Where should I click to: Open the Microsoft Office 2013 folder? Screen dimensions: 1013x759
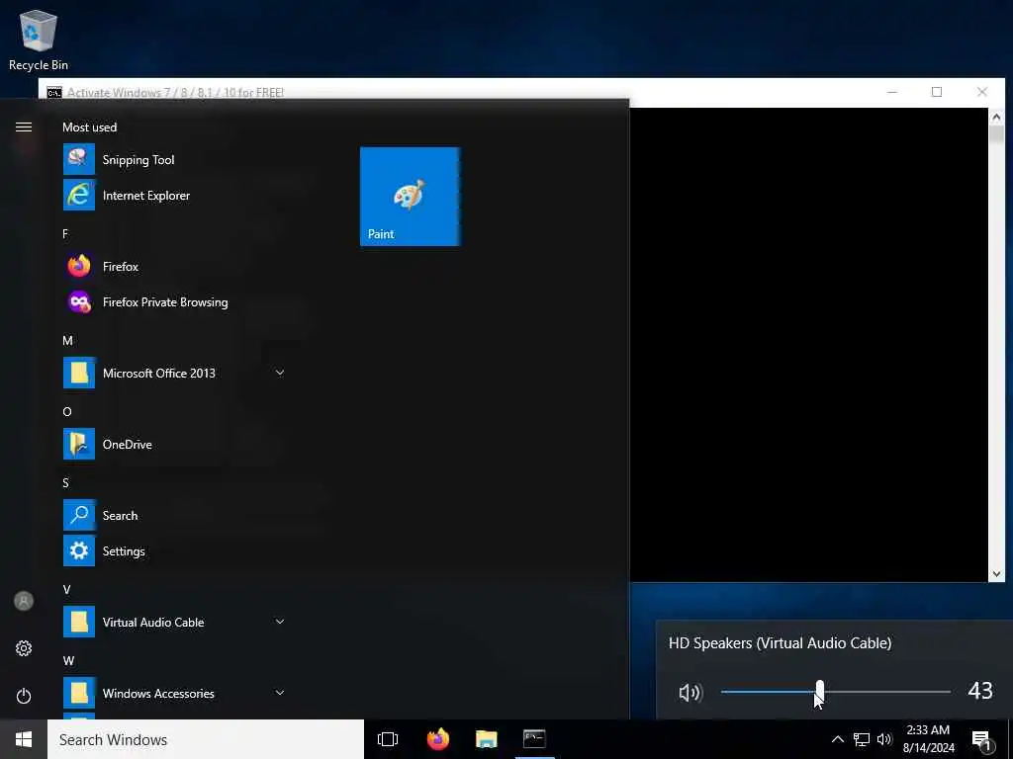pyautogui.click(x=174, y=373)
